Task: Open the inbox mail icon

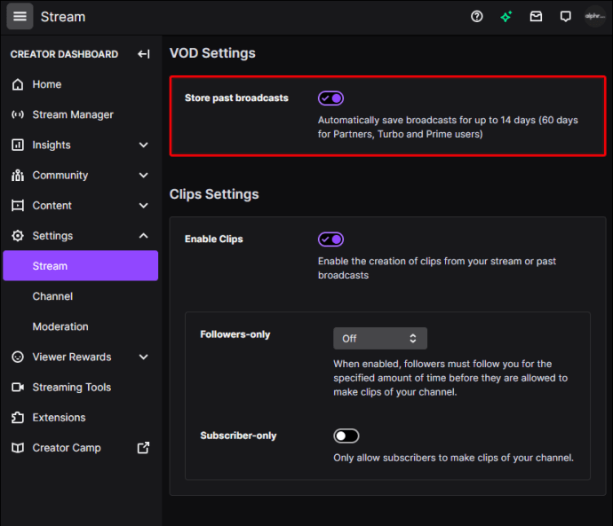Action: pos(536,17)
